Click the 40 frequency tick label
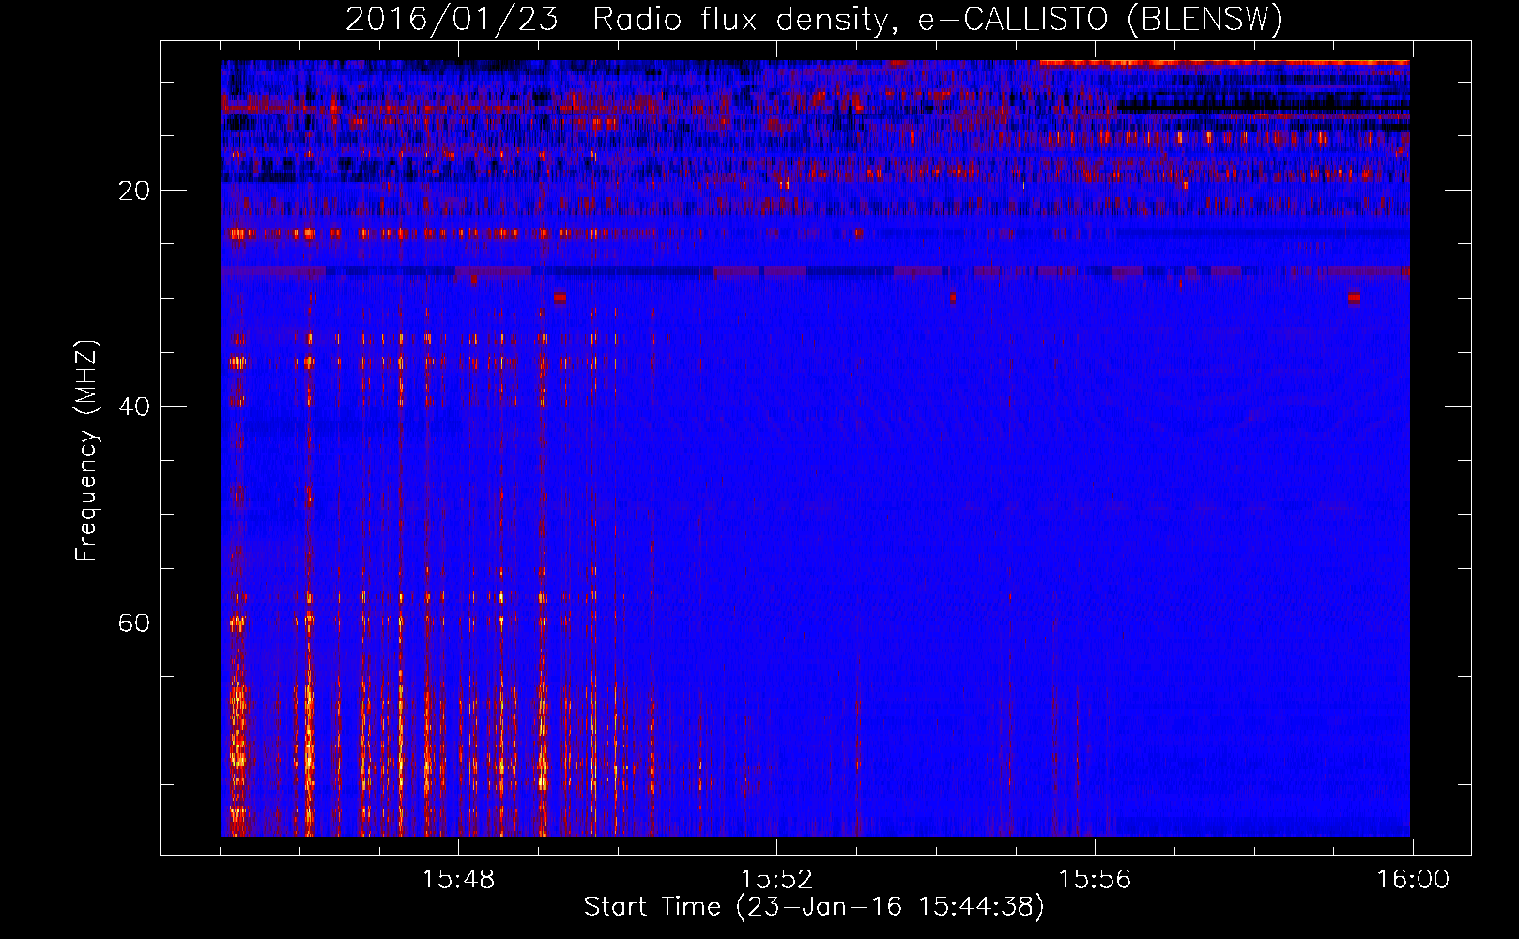The height and width of the screenshot is (939, 1519). [x=133, y=407]
